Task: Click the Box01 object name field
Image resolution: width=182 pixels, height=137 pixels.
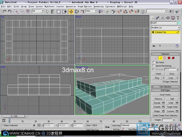Action: click(164, 23)
